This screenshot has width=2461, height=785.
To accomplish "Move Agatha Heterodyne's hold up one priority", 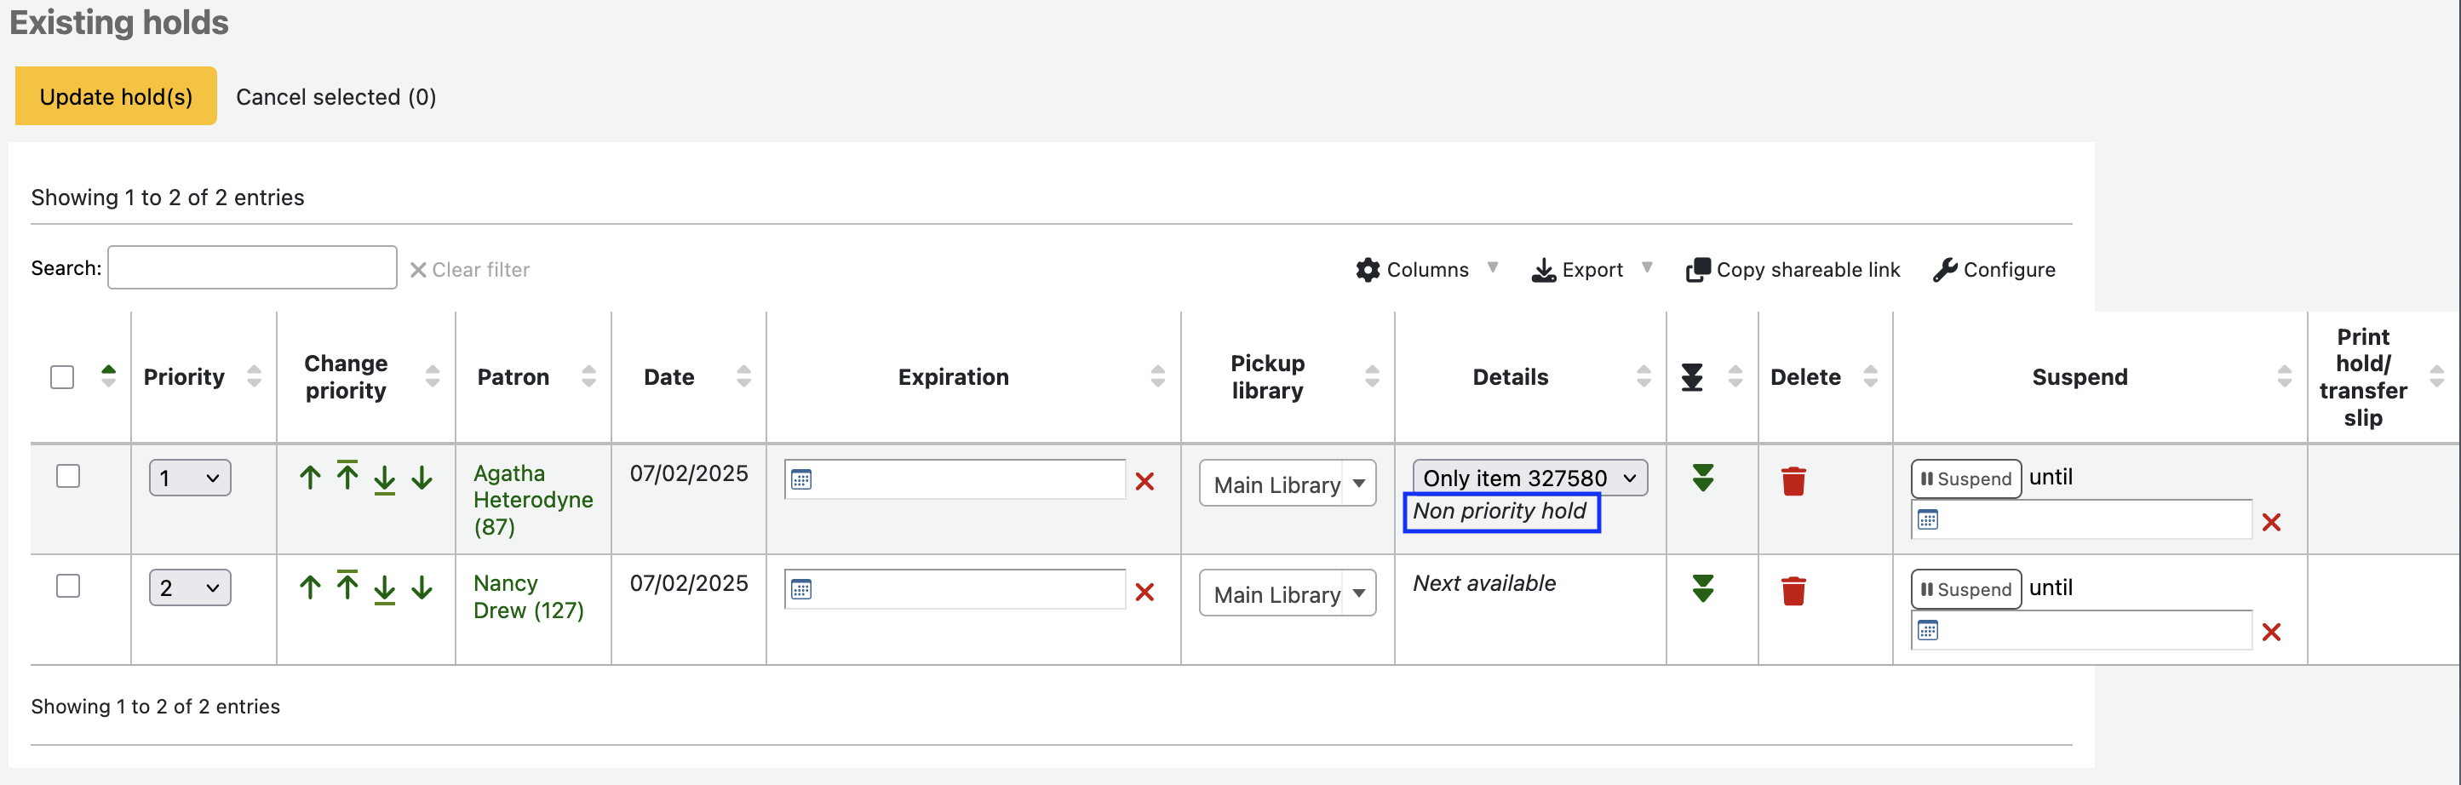I will (x=309, y=478).
